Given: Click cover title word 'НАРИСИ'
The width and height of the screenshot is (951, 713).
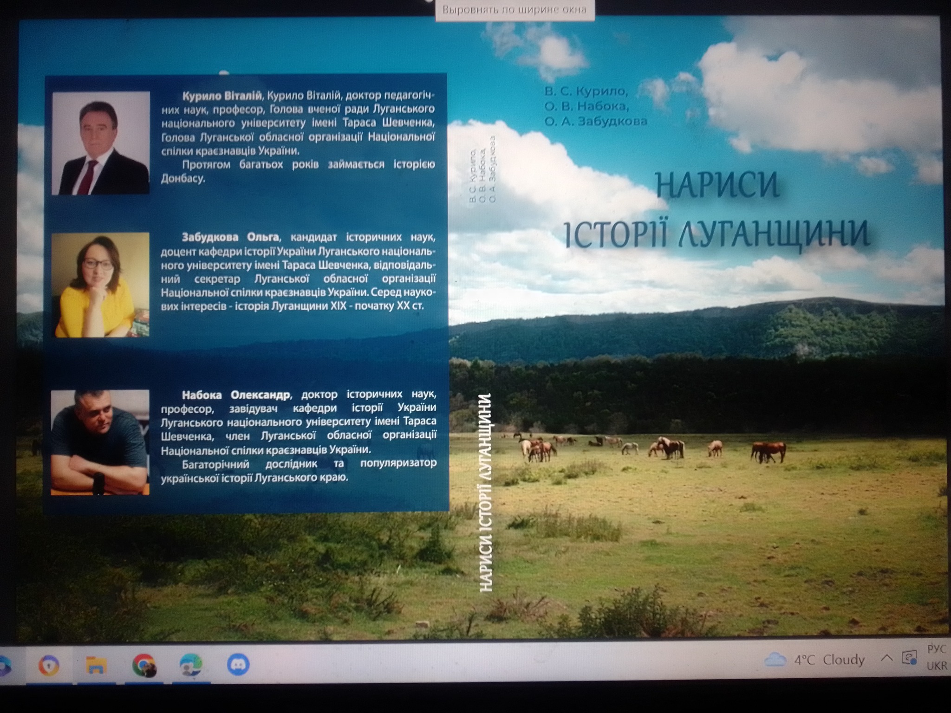Looking at the screenshot, I should click(717, 184).
